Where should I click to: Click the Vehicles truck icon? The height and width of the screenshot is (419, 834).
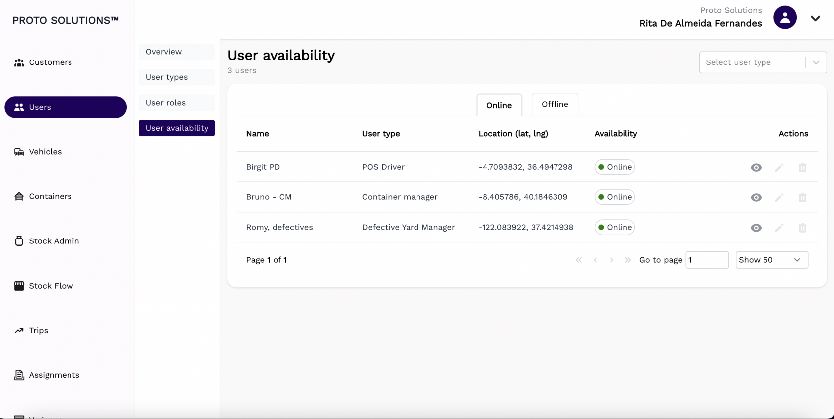pyautogui.click(x=19, y=152)
